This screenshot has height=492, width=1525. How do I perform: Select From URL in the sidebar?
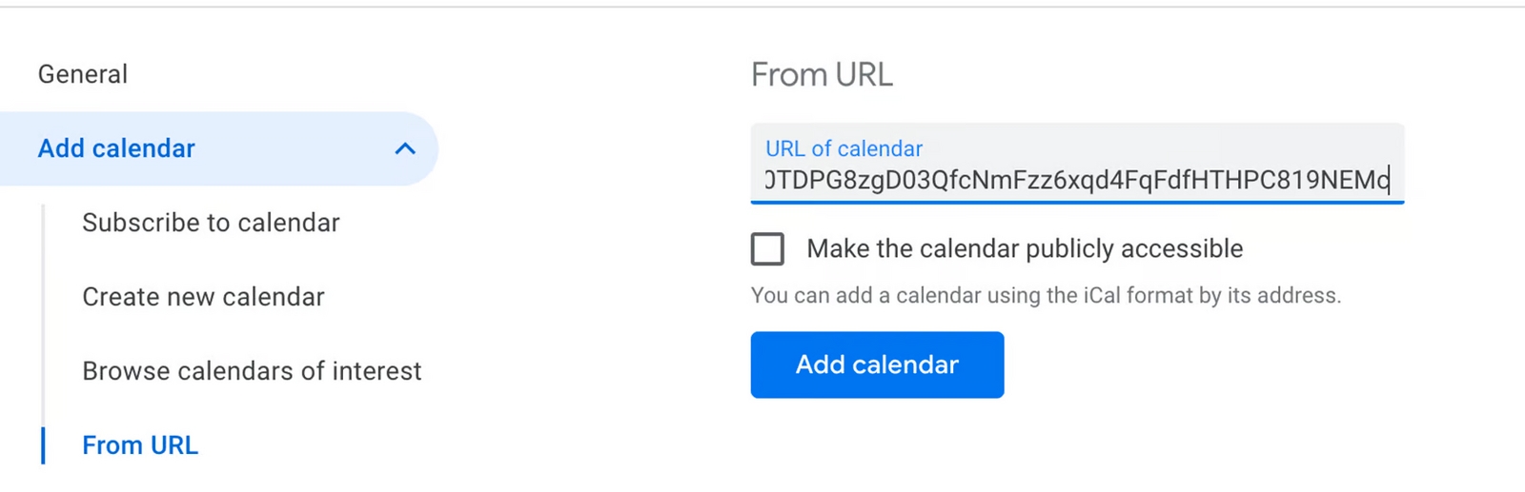click(x=140, y=445)
